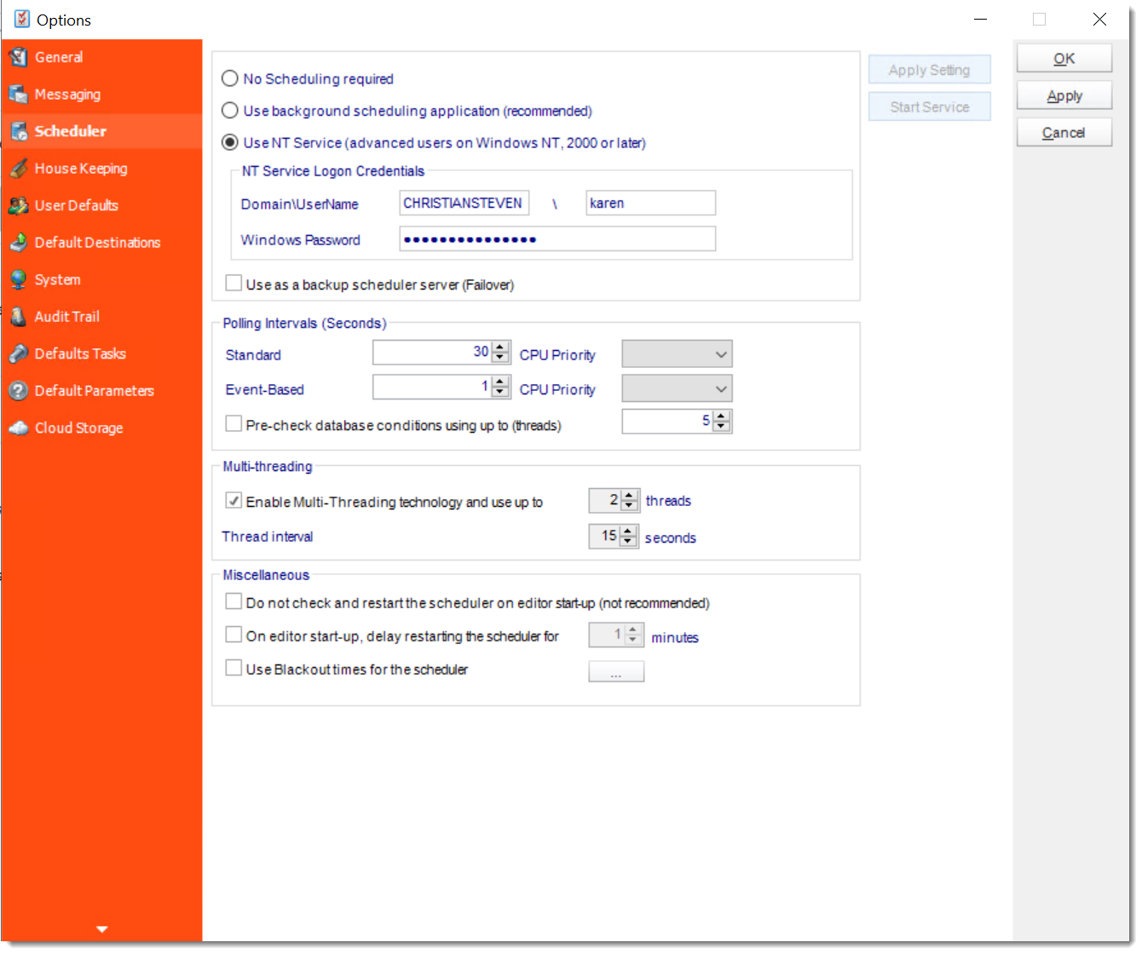Check Do not check and restart scheduler
The height and width of the screenshot is (954, 1142).
click(x=234, y=601)
